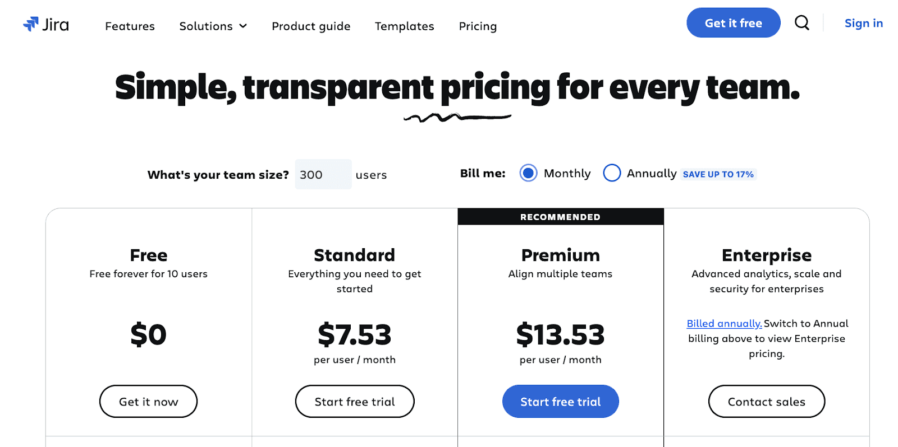Click the team size input field

coord(323,174)
